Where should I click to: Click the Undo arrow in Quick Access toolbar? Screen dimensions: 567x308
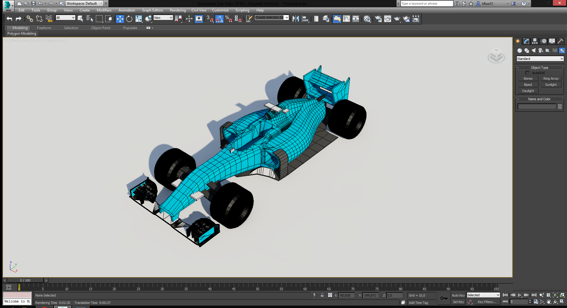[x=41, y=4]
